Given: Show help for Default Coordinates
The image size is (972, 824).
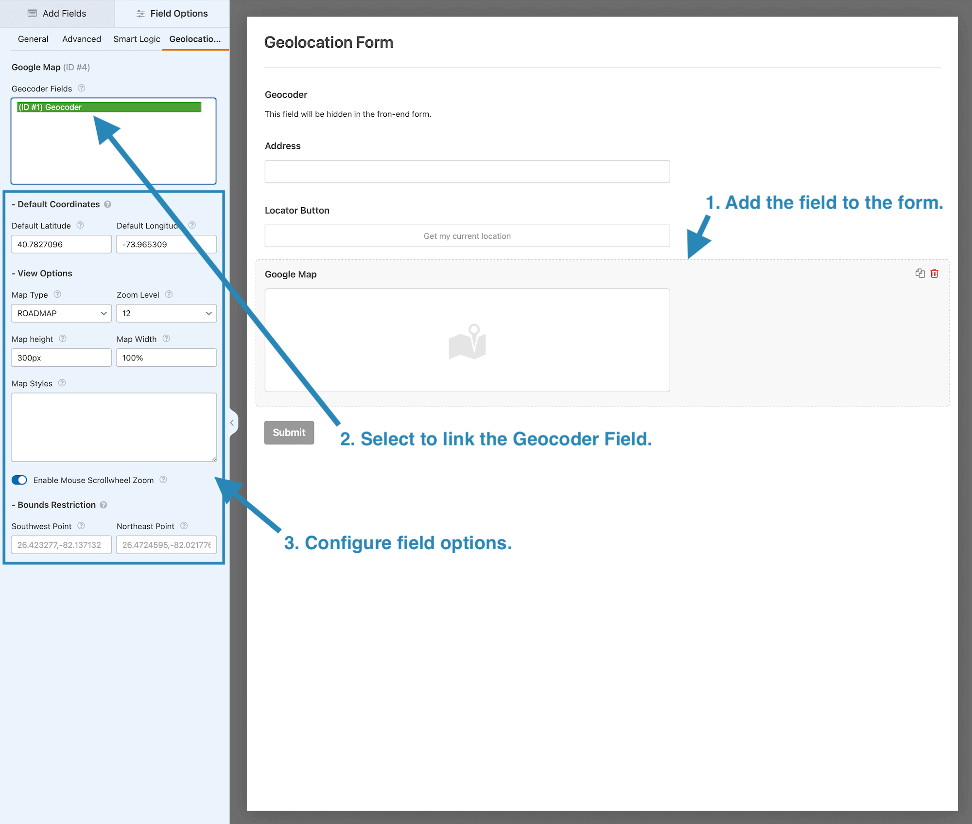Looking at the screenshot, I should tap(107, 204).
